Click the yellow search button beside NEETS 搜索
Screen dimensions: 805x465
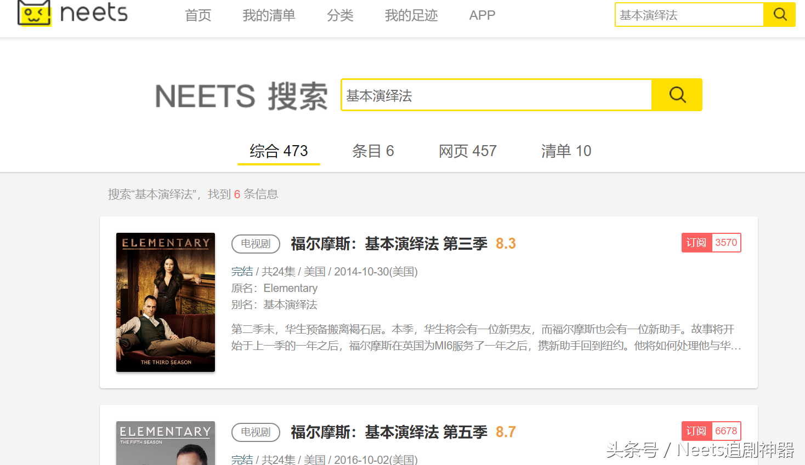pos(677,95)
